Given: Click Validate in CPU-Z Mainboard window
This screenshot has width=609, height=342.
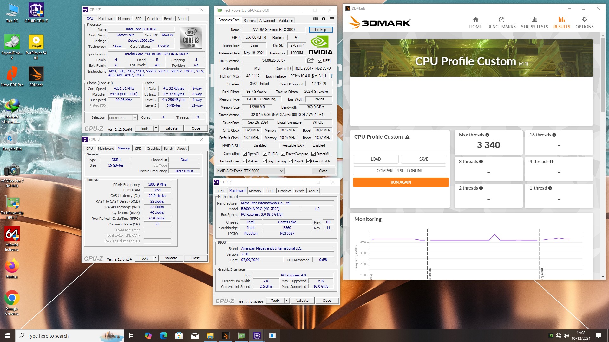Looking at the screenshot, I should [302, 301].
